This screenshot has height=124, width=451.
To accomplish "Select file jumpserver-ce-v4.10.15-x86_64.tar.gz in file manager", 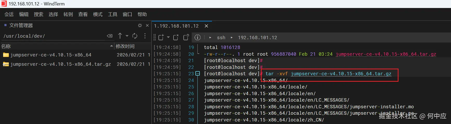I will click(x=61, y=64).
